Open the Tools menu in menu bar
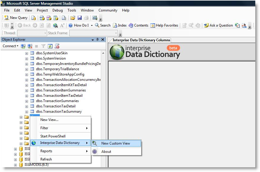 [x=72, y=10]
